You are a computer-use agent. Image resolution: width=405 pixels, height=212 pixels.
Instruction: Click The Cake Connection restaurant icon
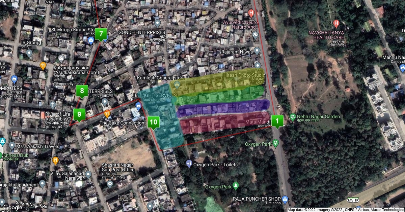[107, 114]
